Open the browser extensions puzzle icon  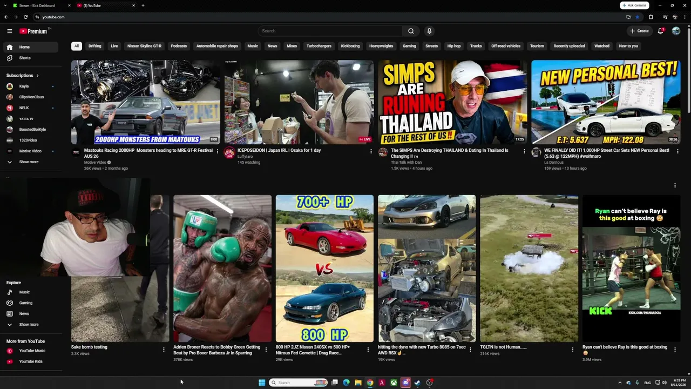(x=651, y=17)
